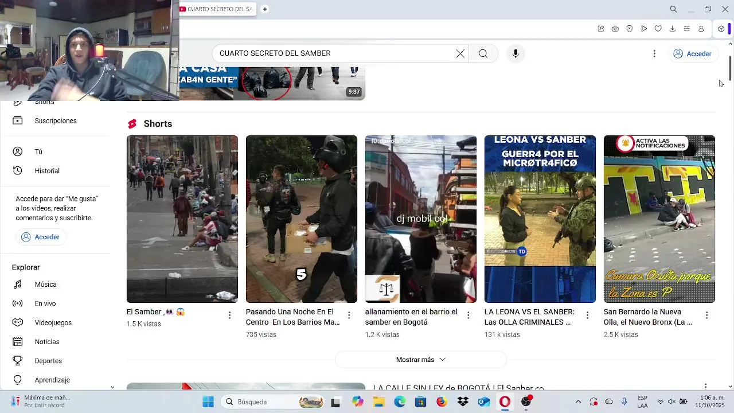734x413 pixels.
Task: Open Noticias under Explorar
Action: pyautogui.click(x=46, y=341)
